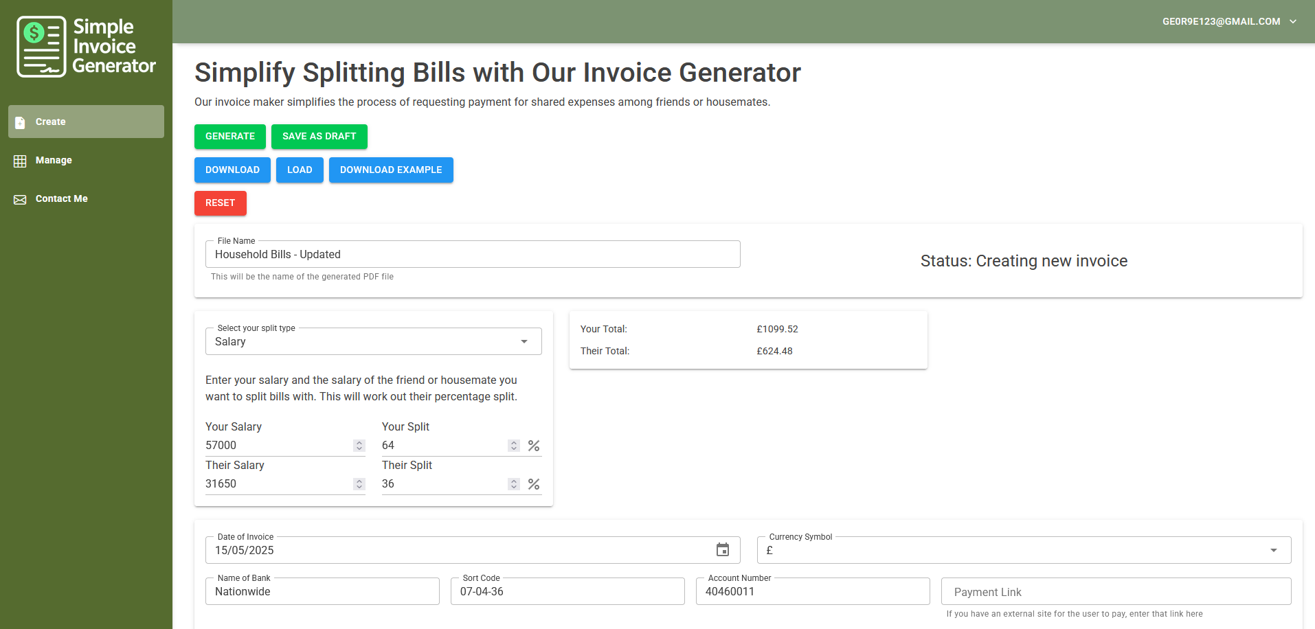Click the DOWNLOAD button

pyautogui.click(x=232, y=170)
